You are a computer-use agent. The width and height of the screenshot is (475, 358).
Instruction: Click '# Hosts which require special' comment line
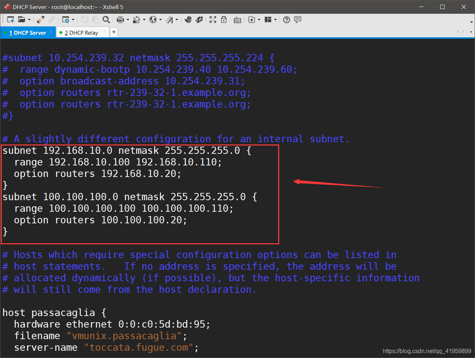199,255
